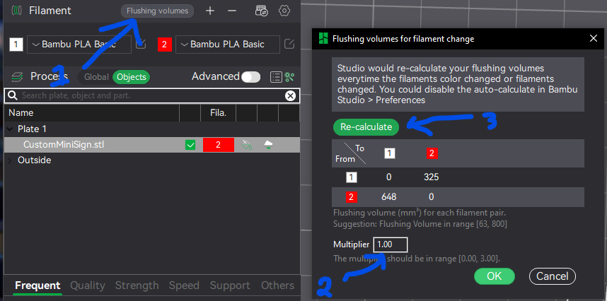The width and height of the screenshot is (607, 301).
Task: Open filament 1 Bambu PLA Basic dropdown
Action: [x=79, y=45]
